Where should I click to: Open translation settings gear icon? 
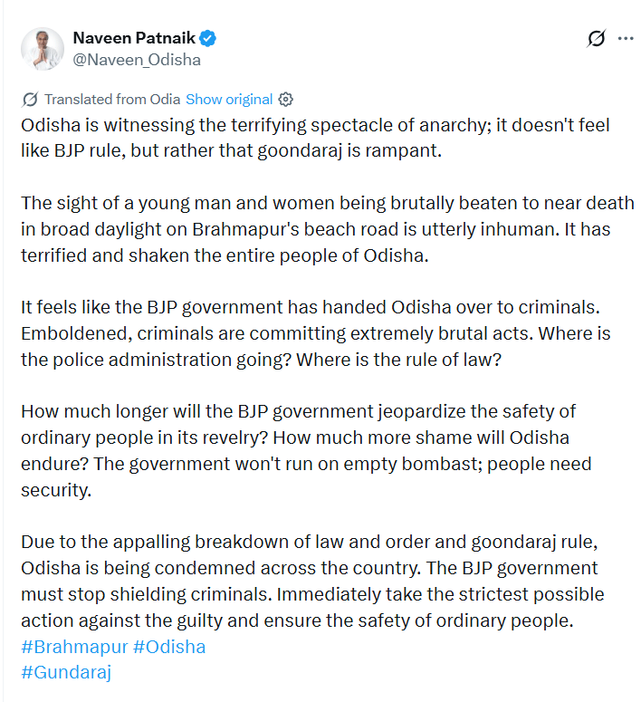point(285,100)
